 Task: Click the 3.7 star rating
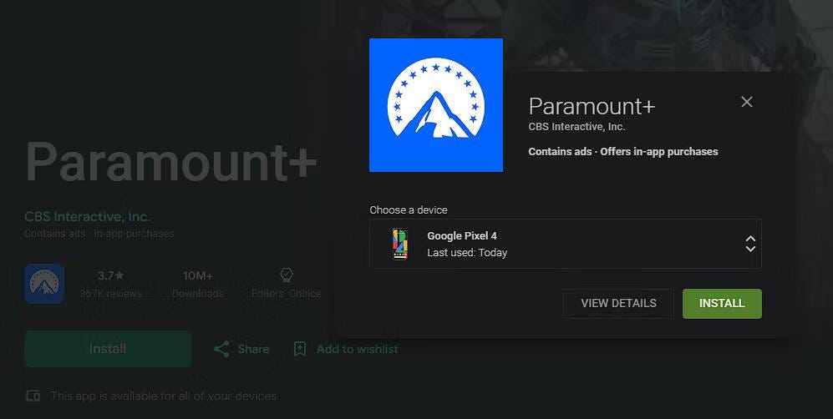coord(110,275)
